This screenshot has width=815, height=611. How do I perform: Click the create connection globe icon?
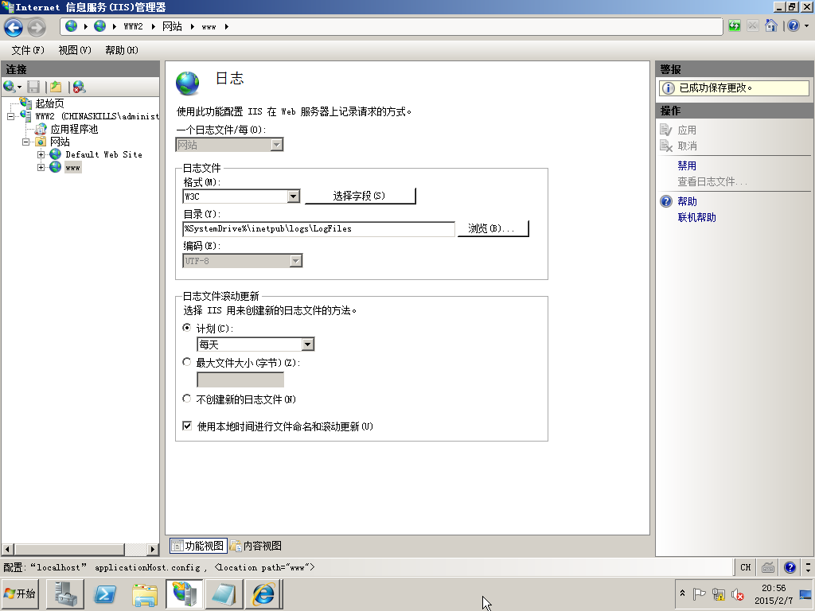click(x=9, y=87)
